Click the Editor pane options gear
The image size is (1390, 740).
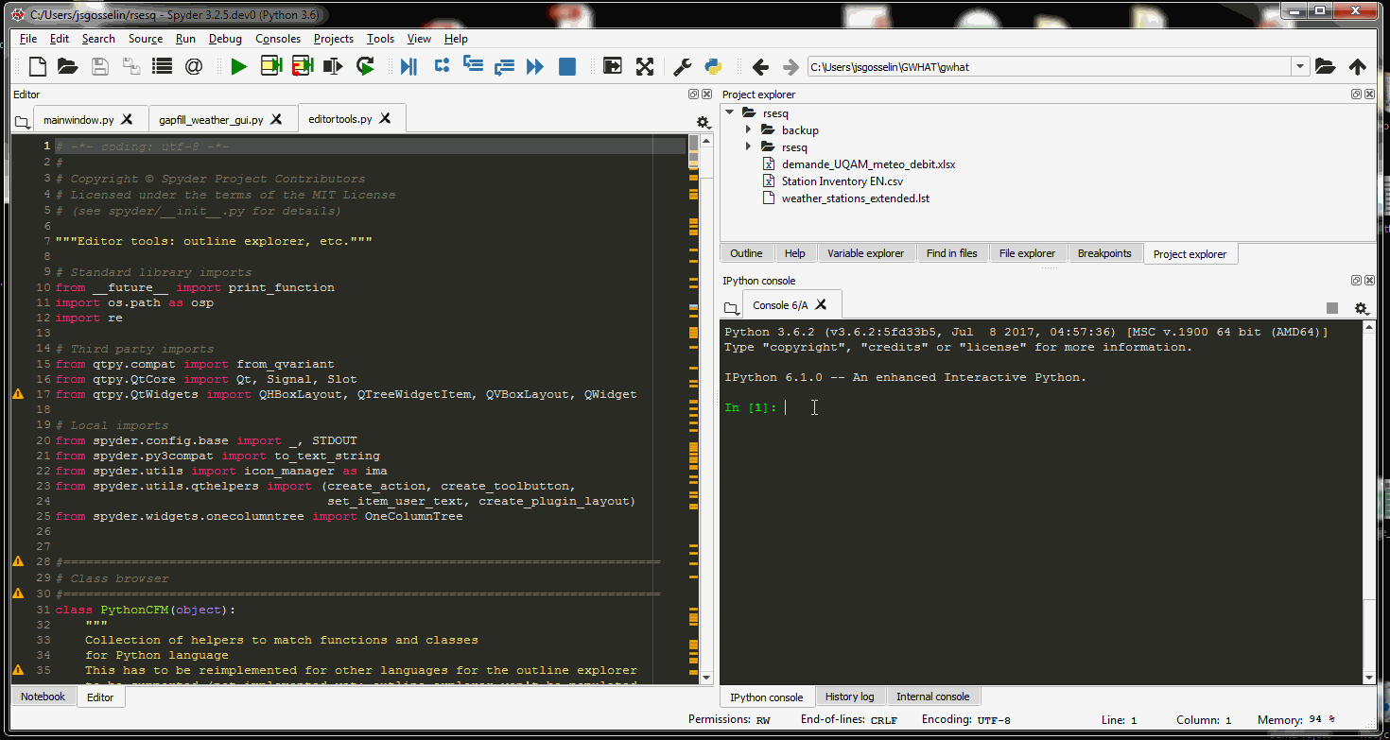point(704,123)
